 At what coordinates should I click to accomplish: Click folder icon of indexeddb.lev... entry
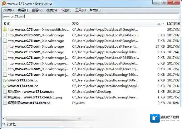(5, 29)
